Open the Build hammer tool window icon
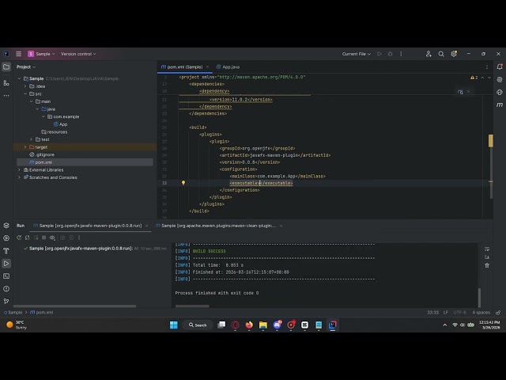Screen dimensions: 506x380 click(6, 251)
